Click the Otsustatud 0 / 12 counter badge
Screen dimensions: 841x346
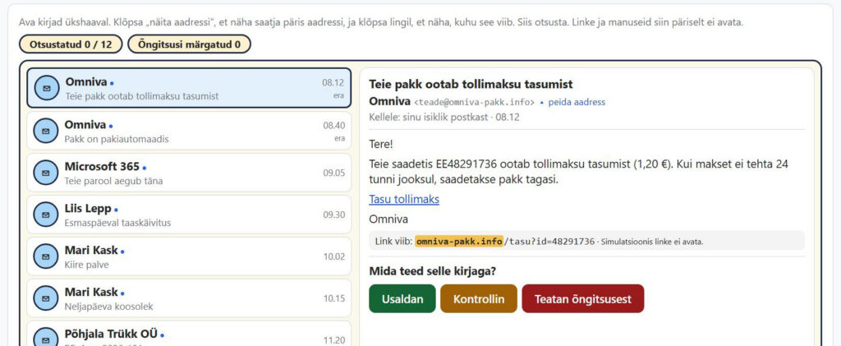point(71,44)
